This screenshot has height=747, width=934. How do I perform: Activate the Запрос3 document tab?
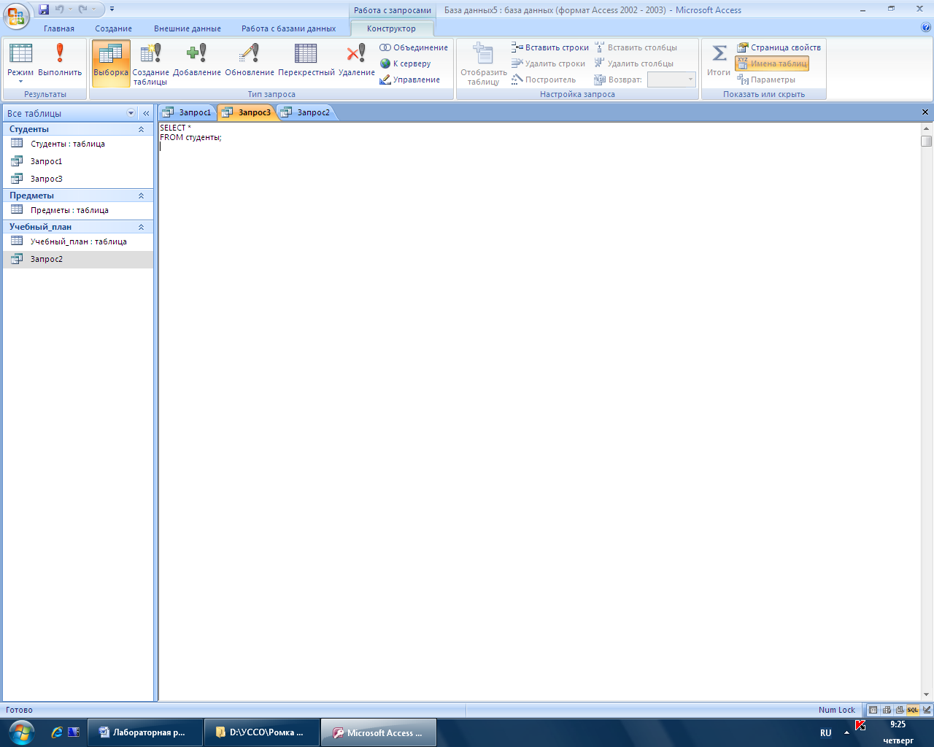pyautogui.click(x=247, y=112)
